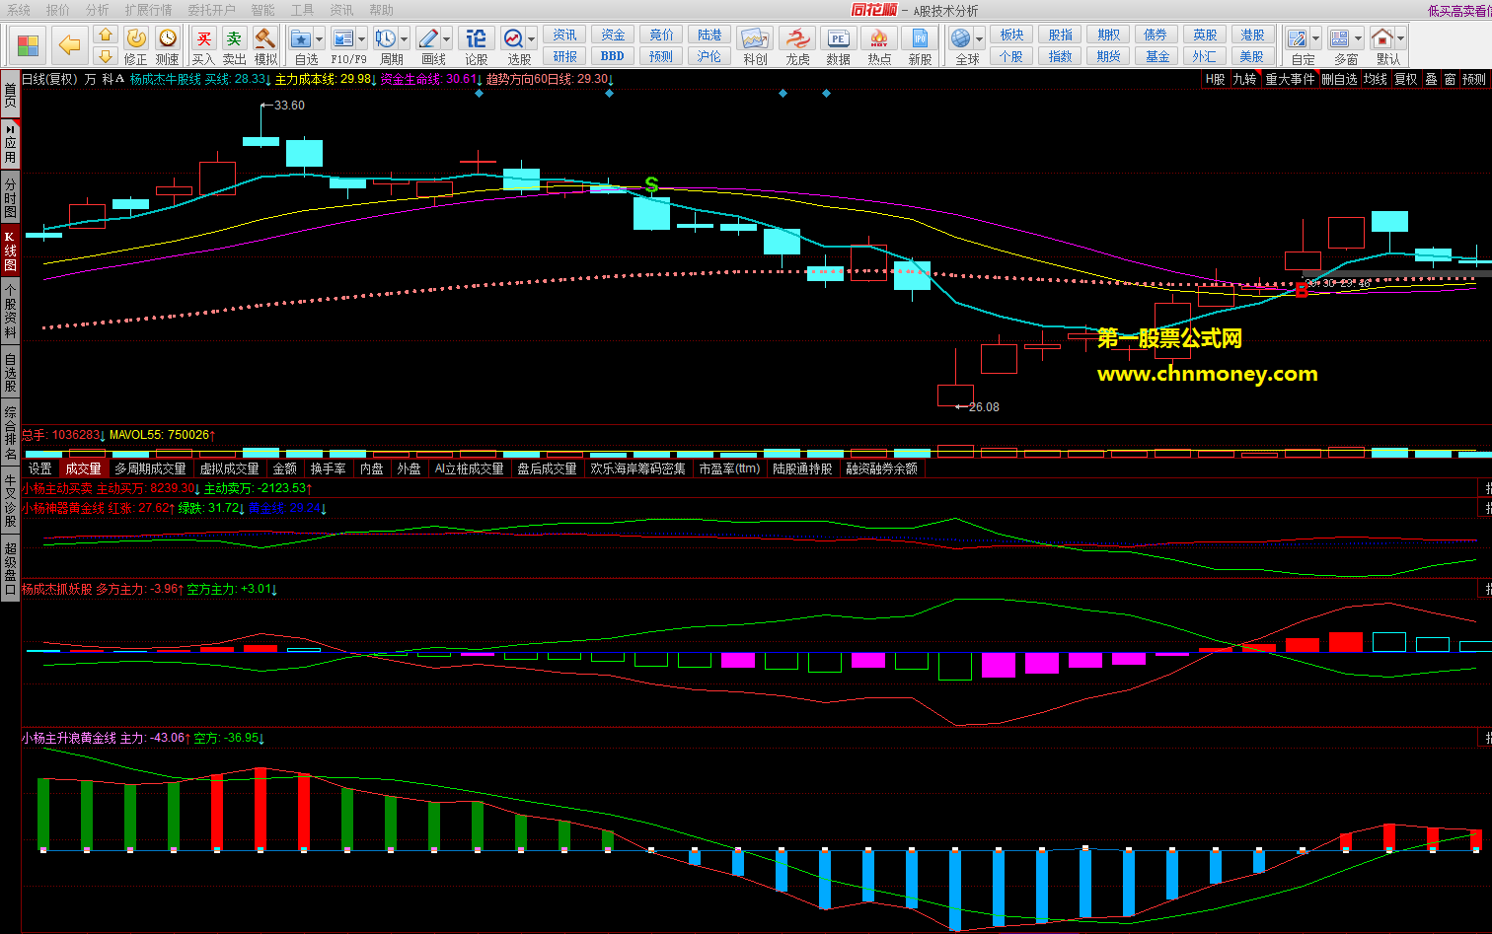Click the 自定 custom layout icon

pyautogui.click(x=1298, y=37)
